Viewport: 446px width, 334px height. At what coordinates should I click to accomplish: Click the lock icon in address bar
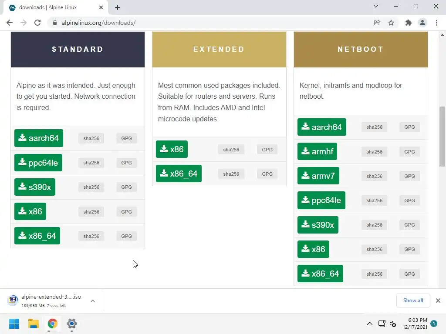click(x=55, y=23)
